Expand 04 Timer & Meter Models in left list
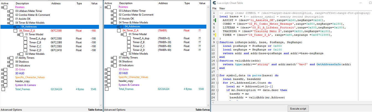 [x=8, y=23]
